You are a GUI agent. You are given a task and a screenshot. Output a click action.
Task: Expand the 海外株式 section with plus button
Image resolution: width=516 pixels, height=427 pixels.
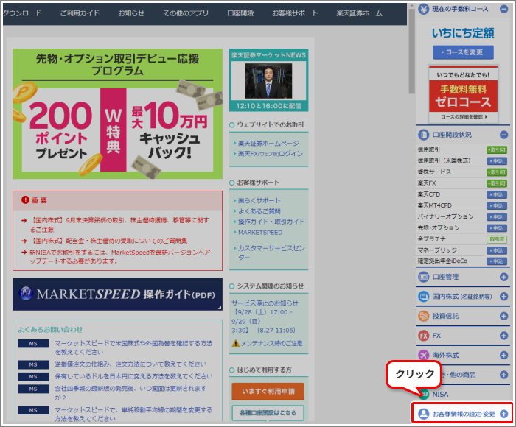(503, 355)
